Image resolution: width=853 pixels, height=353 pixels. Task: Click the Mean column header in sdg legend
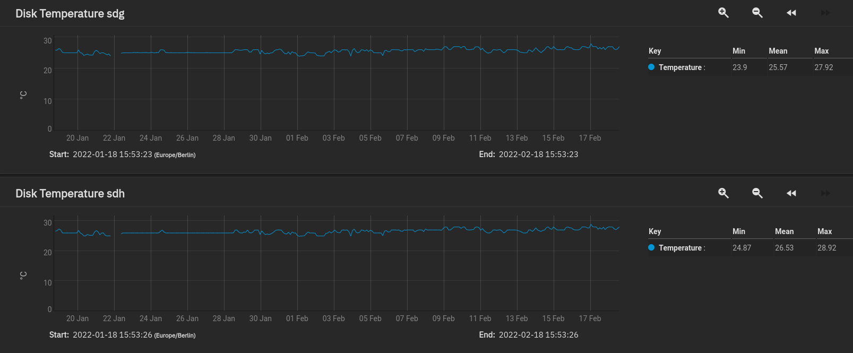778,51
